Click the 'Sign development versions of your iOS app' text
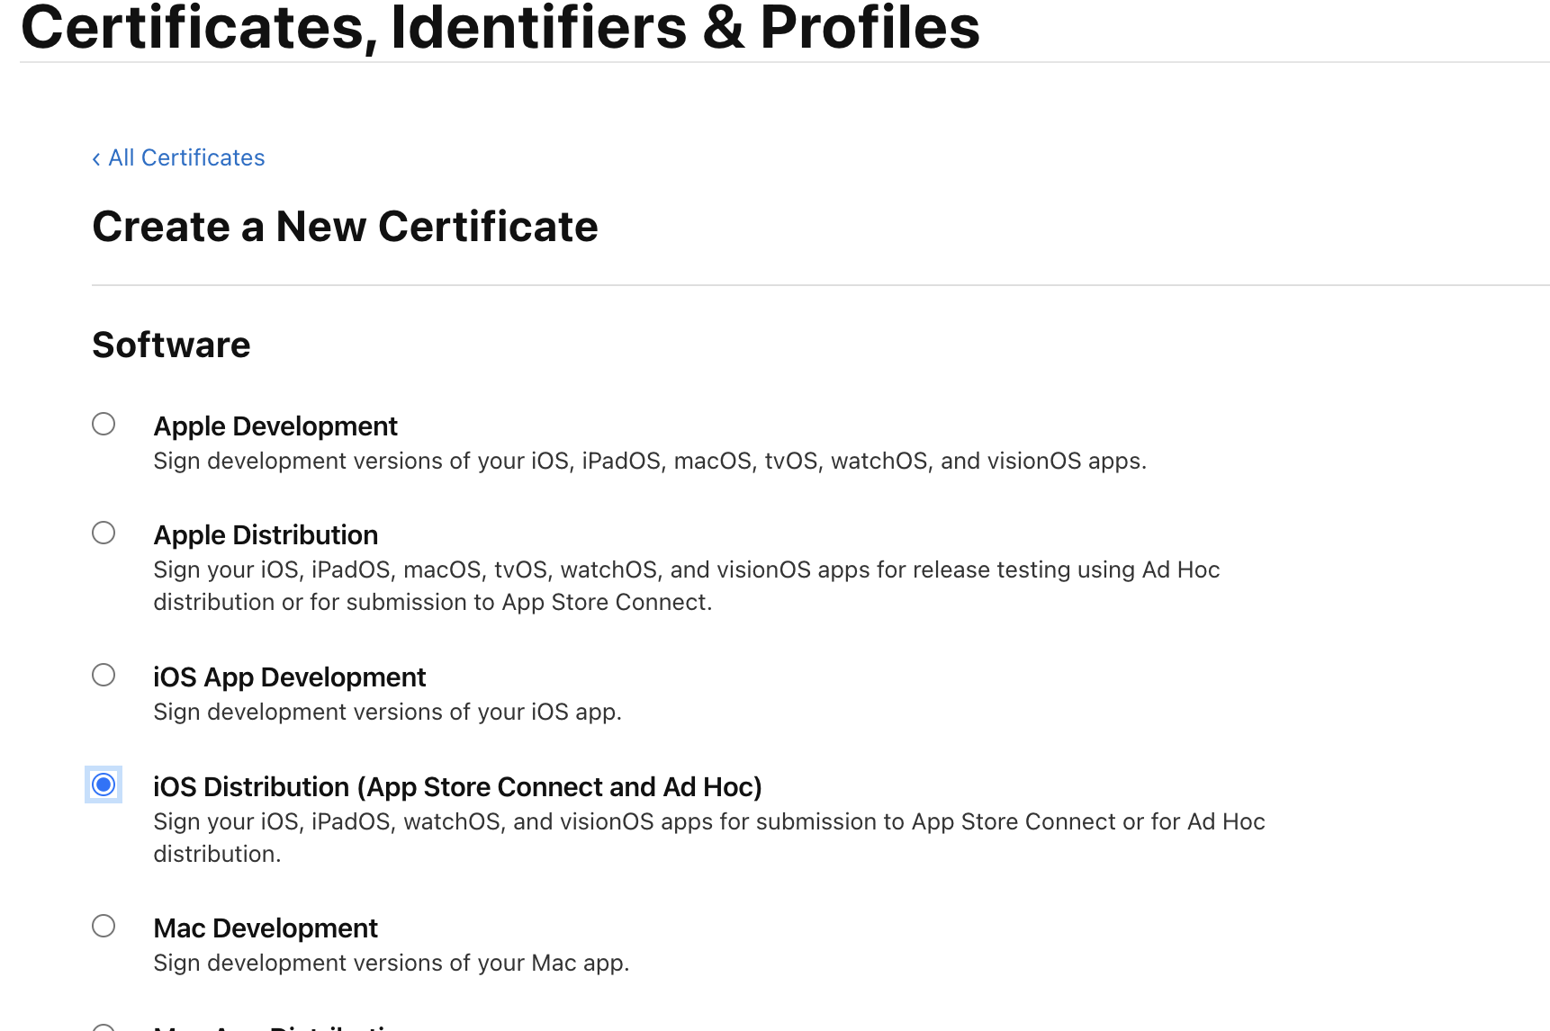The image size is (1550, 1031). click(x=387, y=713)
